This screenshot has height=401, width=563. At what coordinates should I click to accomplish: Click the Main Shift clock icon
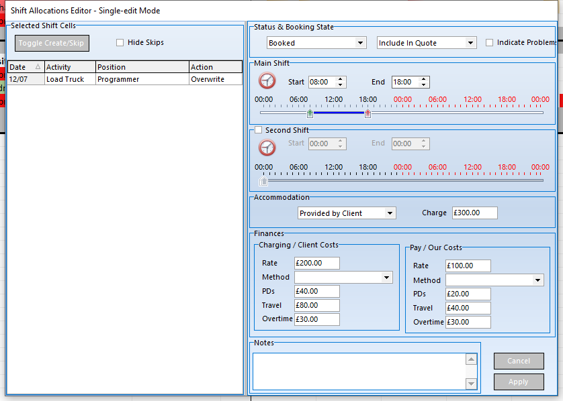[267, 81]
